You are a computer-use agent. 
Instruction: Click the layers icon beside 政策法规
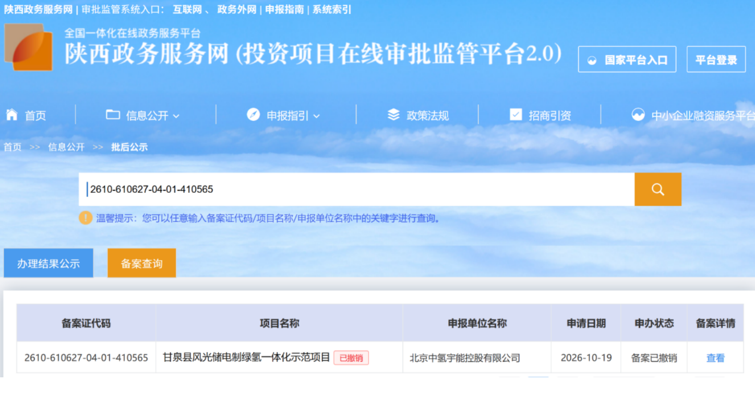pos(393,115)
